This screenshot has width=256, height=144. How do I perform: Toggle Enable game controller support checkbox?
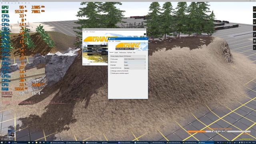pyautogui.click(x=111, y=73)
